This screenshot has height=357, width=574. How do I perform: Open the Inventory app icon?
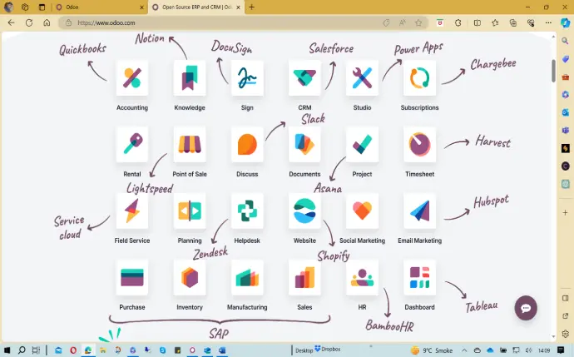point(190,278)
